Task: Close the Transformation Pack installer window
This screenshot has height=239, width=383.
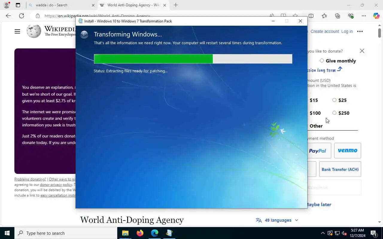Action: pos(300,21)
